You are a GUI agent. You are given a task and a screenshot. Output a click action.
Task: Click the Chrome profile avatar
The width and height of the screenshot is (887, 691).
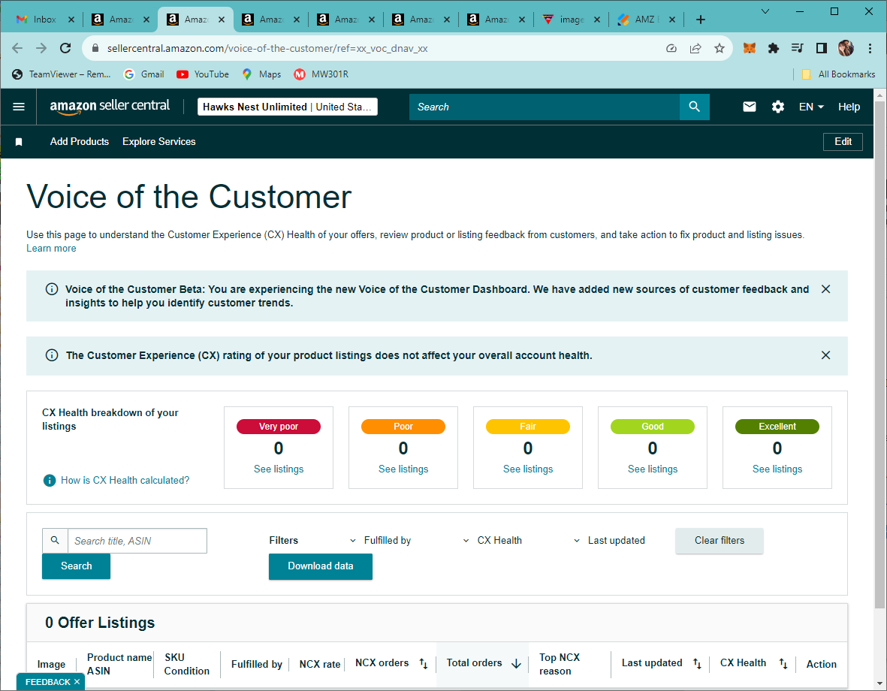coord(846,48)
